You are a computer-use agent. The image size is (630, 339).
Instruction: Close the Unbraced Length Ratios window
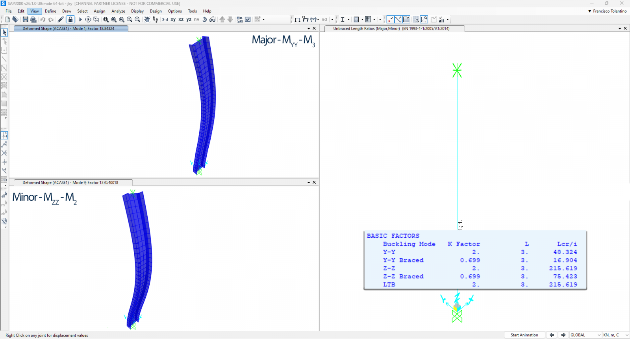pos(625,28)
